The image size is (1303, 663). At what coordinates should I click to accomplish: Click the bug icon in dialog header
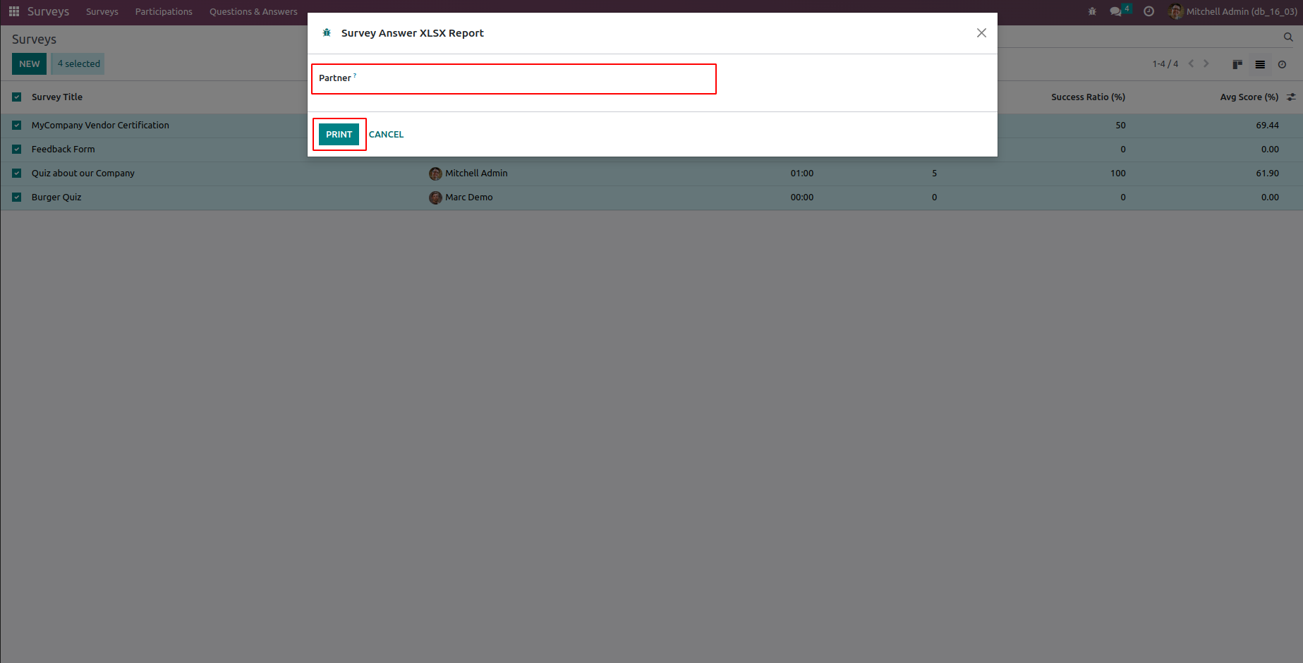click(x=327, y=32)
